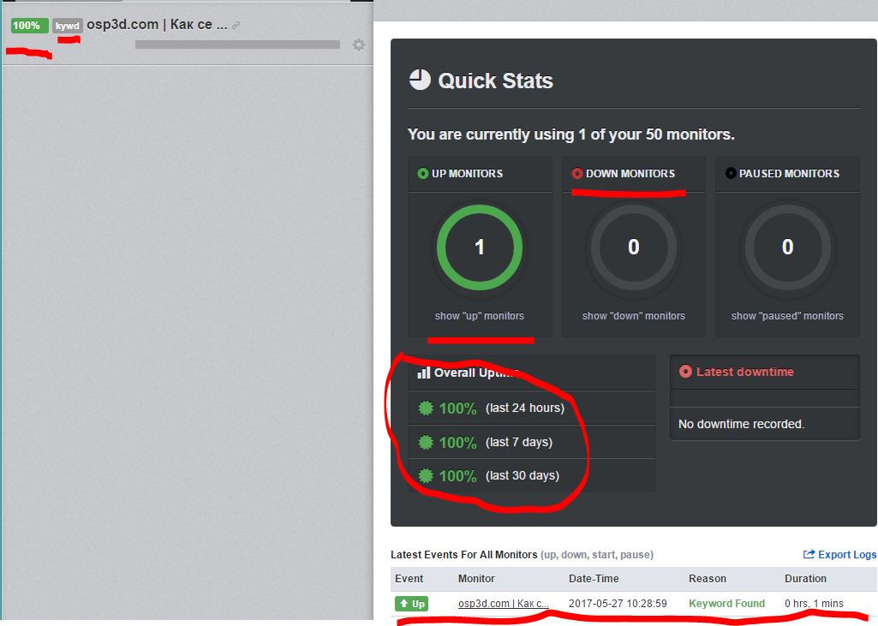Image resolution: width=878 pixels, height=626 pixels.
Task: Click the Latest downtime red circle icon
Action: pos(685,372)
